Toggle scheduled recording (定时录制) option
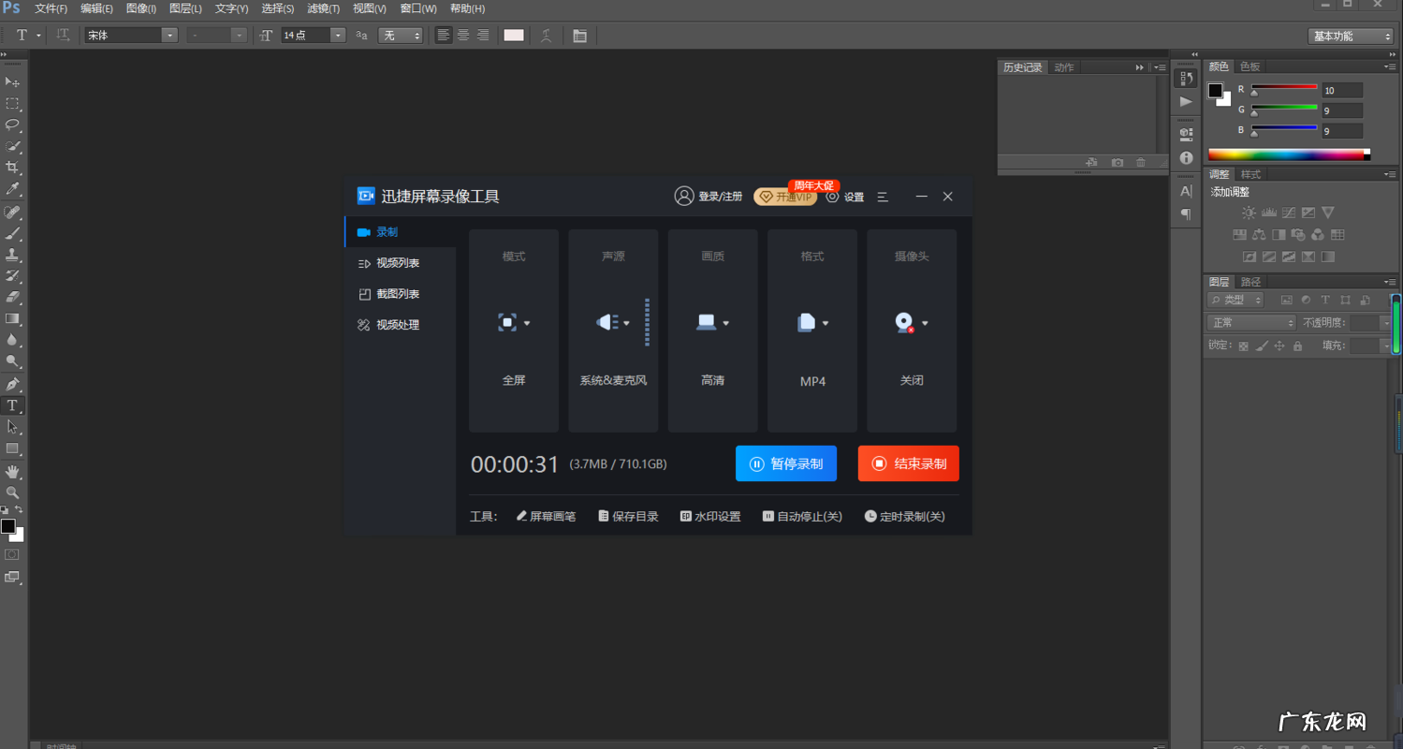The height and width of the screenshot is (749, 1403). [904, 517]
